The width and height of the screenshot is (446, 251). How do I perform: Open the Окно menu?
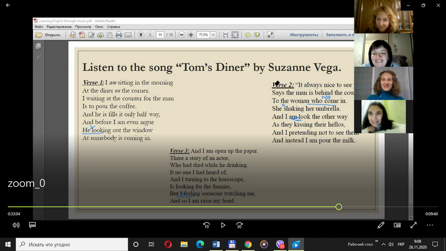click(99, 27)
